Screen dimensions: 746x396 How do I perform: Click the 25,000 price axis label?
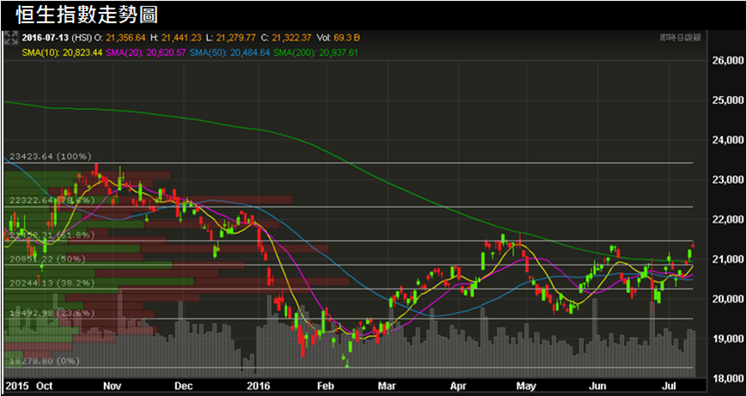(727, 101)
